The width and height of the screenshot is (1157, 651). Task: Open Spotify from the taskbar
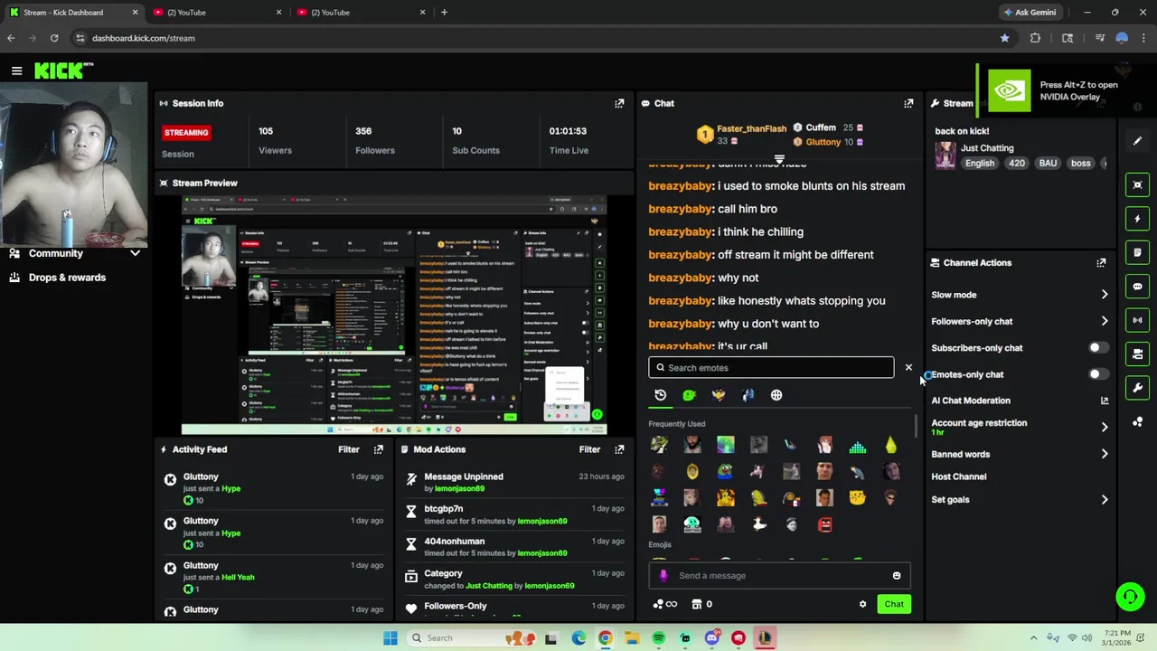point(658,638)
